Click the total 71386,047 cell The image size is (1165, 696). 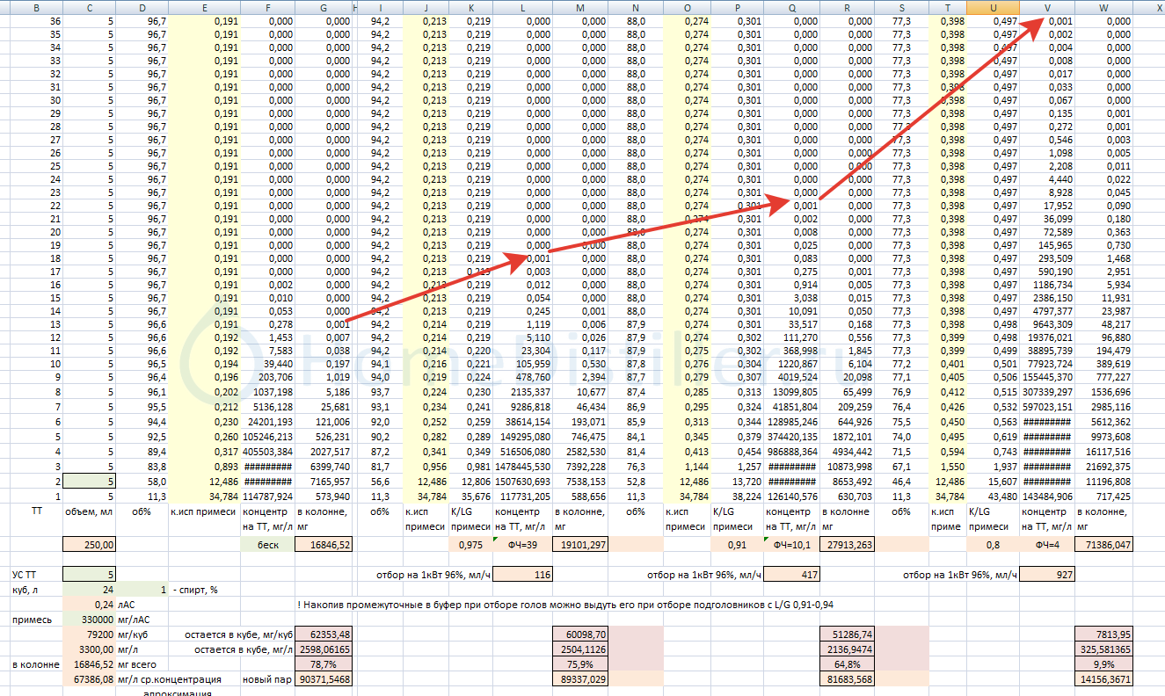[1103, 545]
